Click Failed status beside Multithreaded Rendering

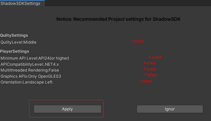150,69
